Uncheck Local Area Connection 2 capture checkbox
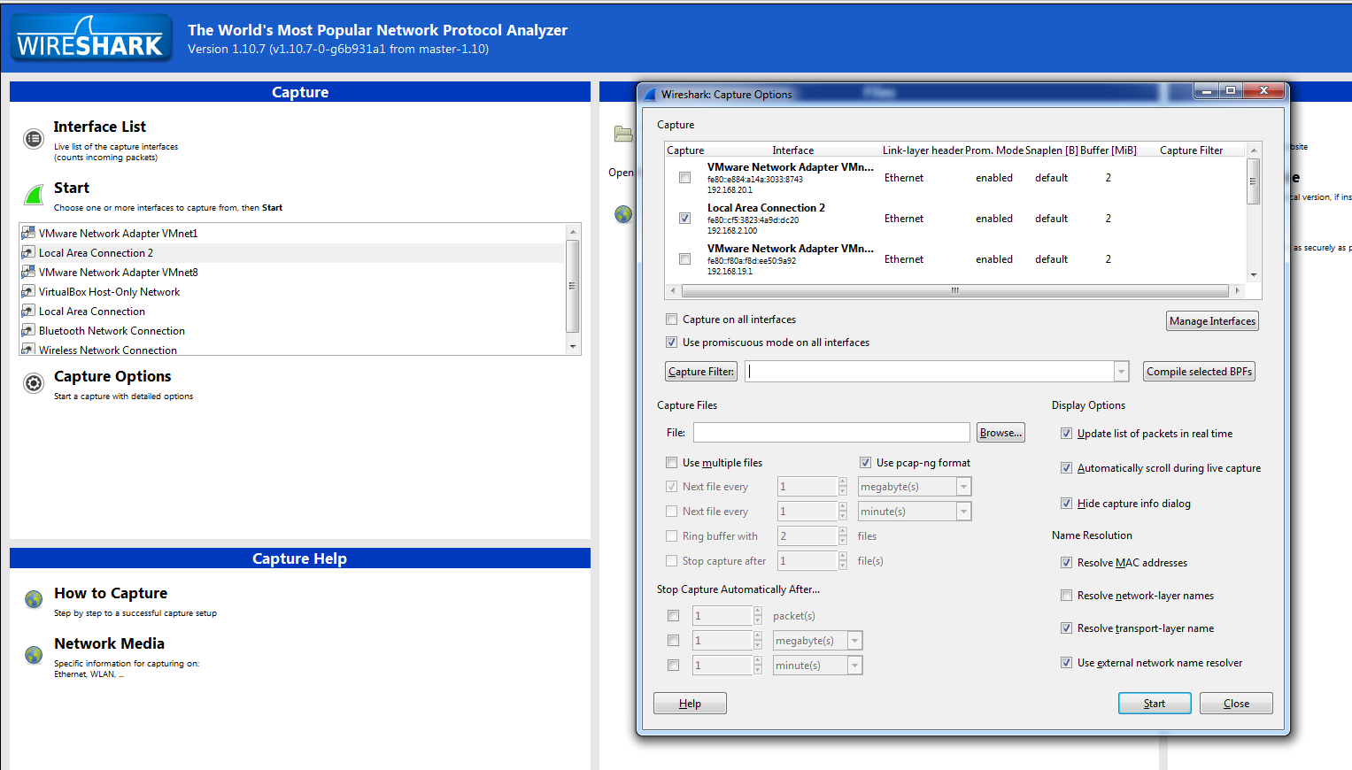Screen dimensions: 1352x770 click(x=684, y=218)
